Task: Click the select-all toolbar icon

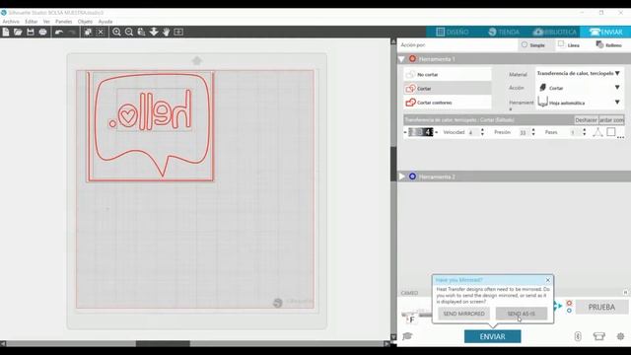Action: point(88,33)
